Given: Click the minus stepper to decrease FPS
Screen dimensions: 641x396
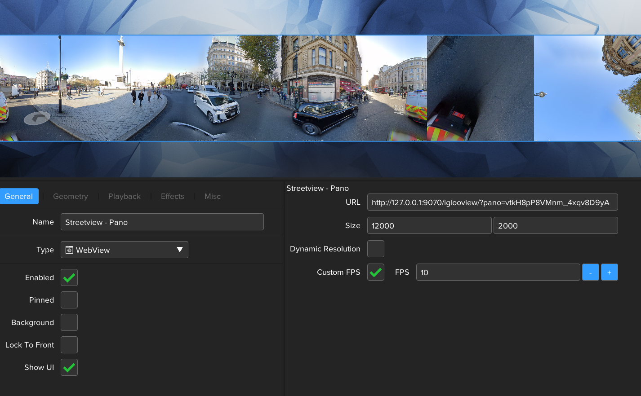Looking at the screenshot, I should 590,272.
